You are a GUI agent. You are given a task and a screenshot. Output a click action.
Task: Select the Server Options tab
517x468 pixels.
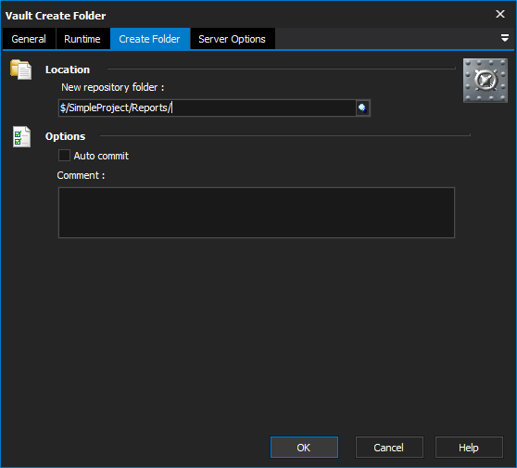(x=233, y=39)
